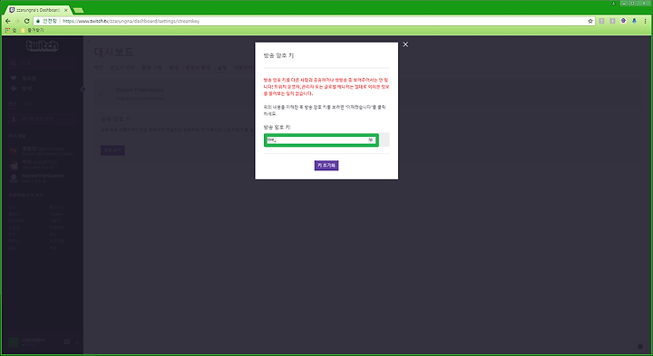The width and height of the screenshot is (653, 356).
Task: Expand the chevron beside the zzarungna status
Action: click(76, 342)
